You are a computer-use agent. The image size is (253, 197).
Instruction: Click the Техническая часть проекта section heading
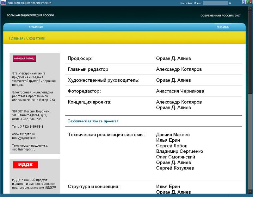point(93,121)
